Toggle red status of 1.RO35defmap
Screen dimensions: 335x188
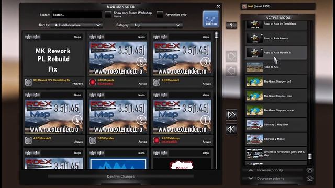157,140
